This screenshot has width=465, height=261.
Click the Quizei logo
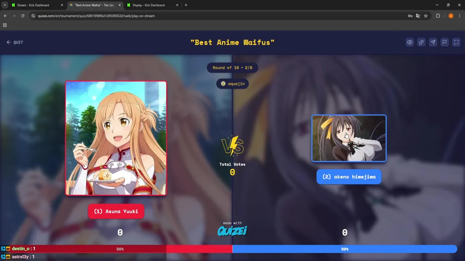(232, 231)
